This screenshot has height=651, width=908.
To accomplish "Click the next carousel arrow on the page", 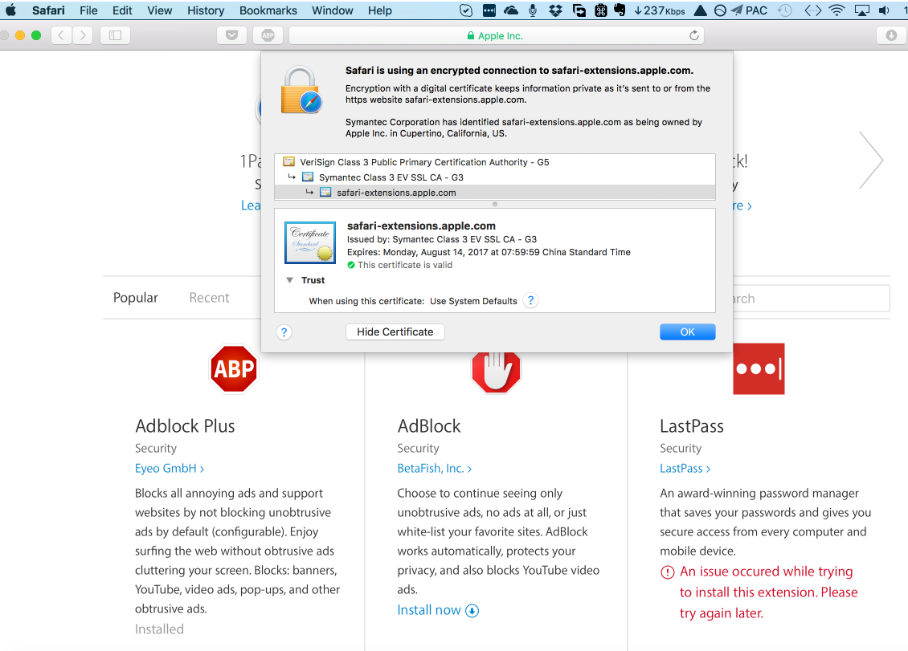I will [x=871, y=161].
